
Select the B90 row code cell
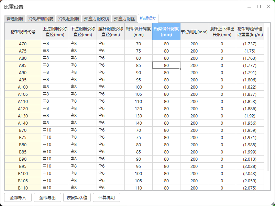[x=23, y=159]
